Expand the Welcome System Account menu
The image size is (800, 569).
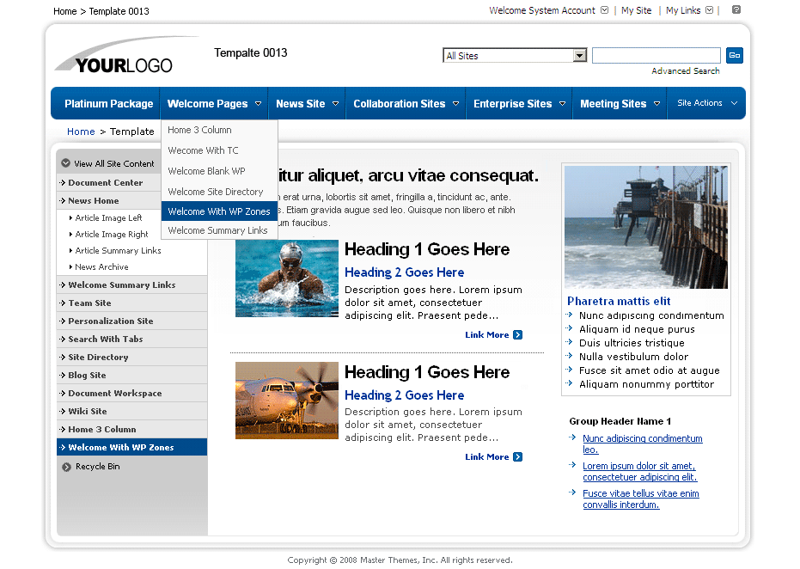pos(604,10)
